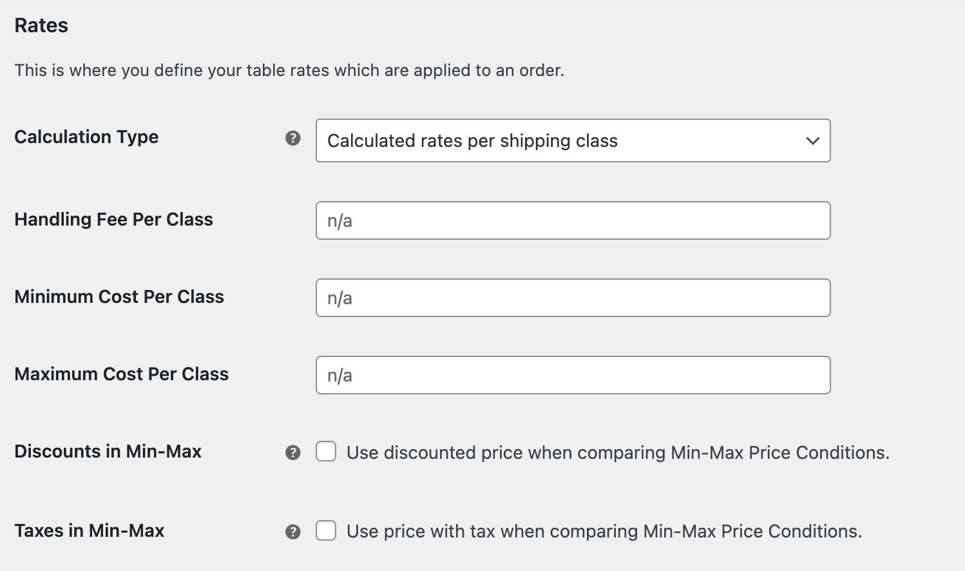
Task: Click the Maximum Cost Per Class label
Action: click(121, 374)
